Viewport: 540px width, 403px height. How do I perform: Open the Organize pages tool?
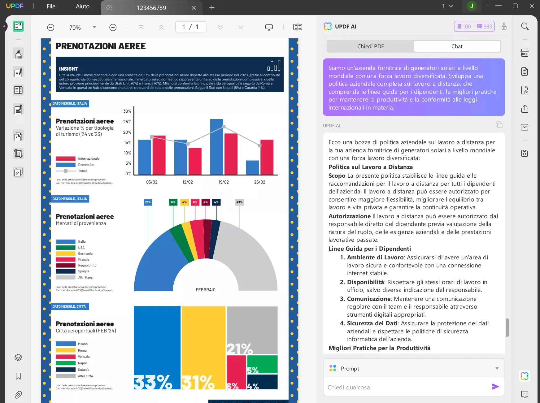point(18,90)
